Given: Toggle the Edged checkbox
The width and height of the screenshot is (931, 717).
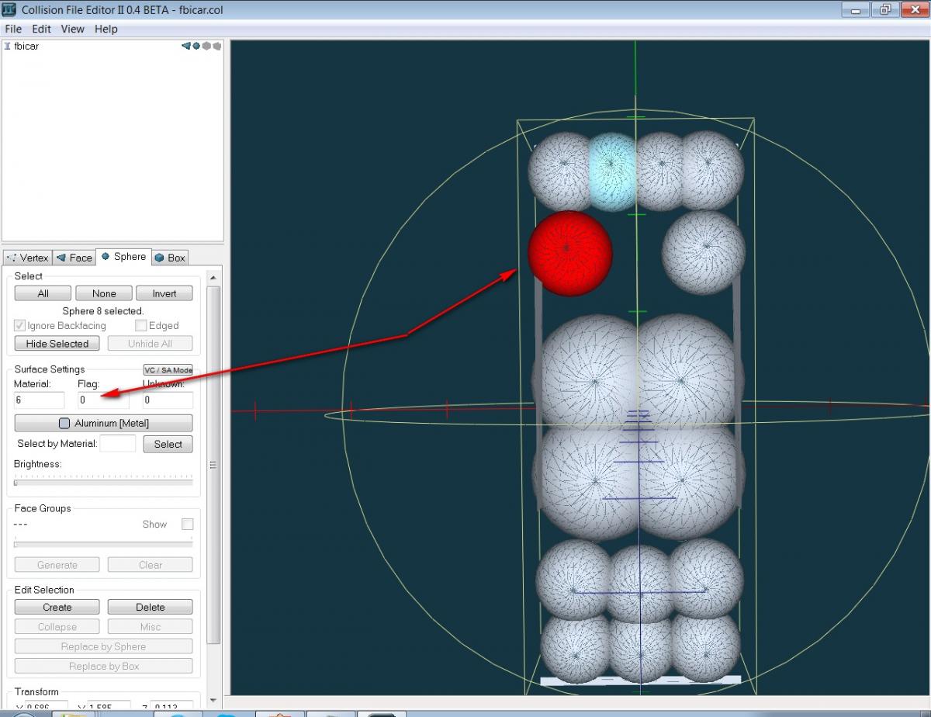Looking at the screenshot, I should (x=141, y=326).
